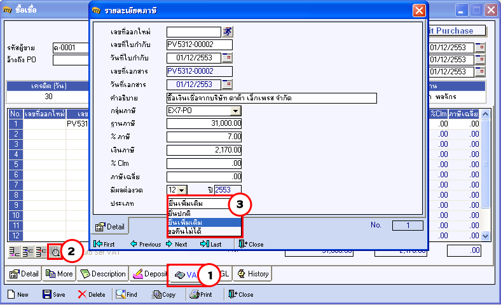The width and height of the screenshot is (501, 305).
Task: Click the insert row icon below grid
Action: tap(15, 252)
